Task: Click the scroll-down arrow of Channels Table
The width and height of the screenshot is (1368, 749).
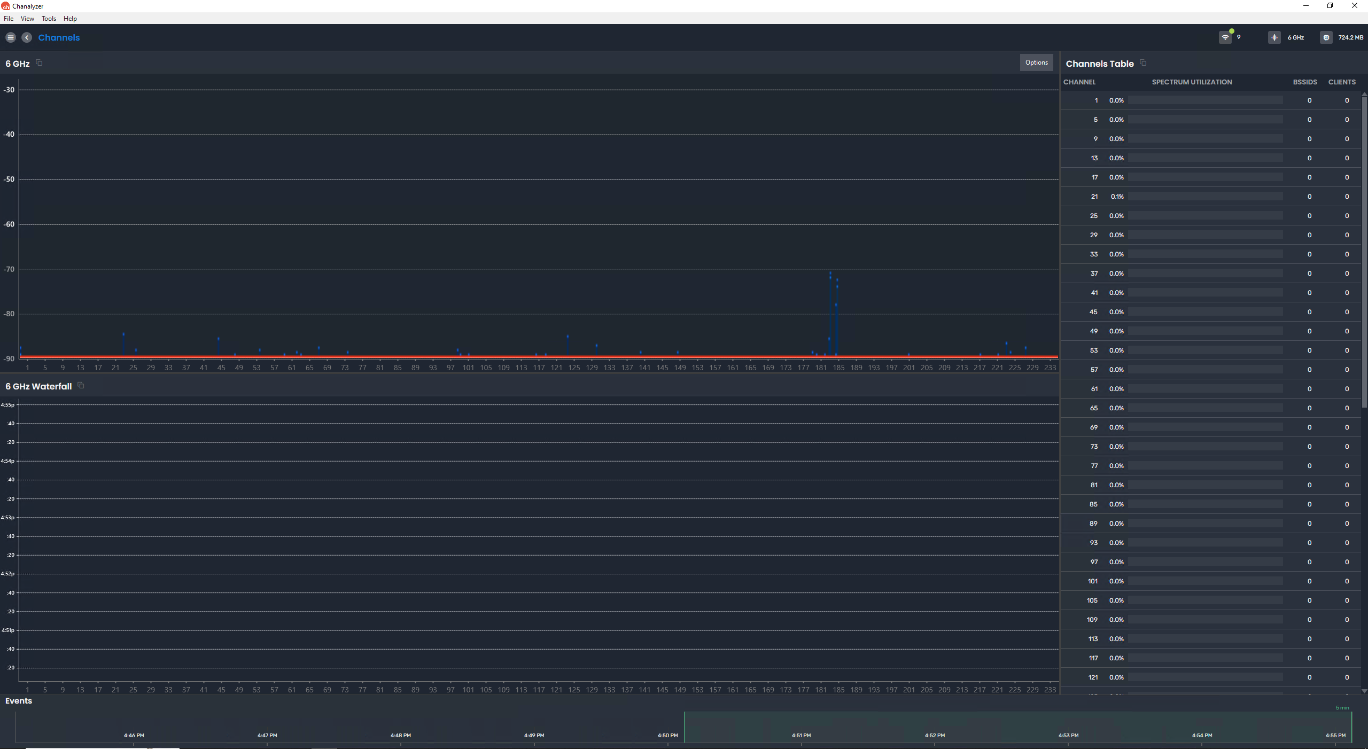Action: click(x=1364, y=691)
